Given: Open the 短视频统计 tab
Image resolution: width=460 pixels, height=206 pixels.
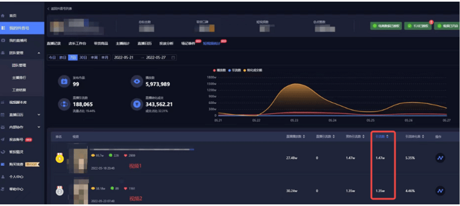Looking at the screenshot, I should pos(212,44).
